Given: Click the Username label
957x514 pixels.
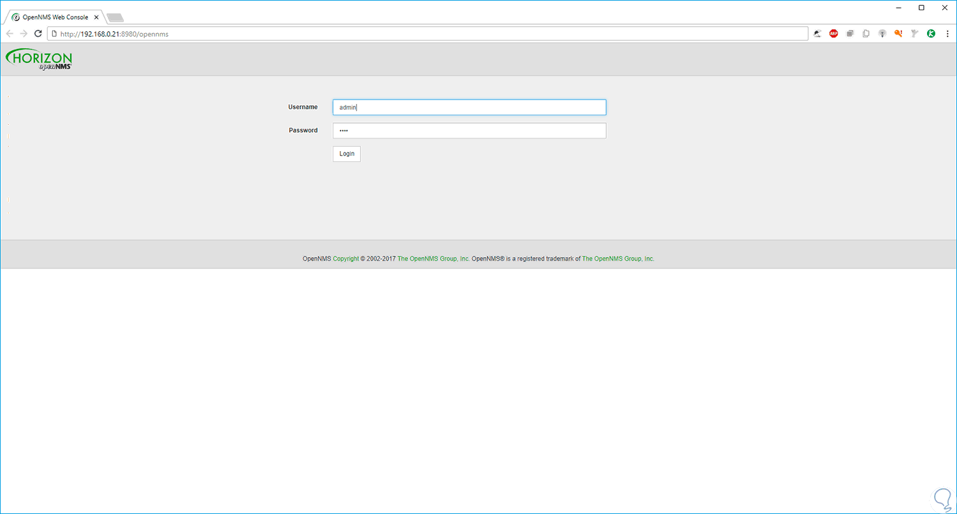Looking at the screenshot, I should coord(303,107).
